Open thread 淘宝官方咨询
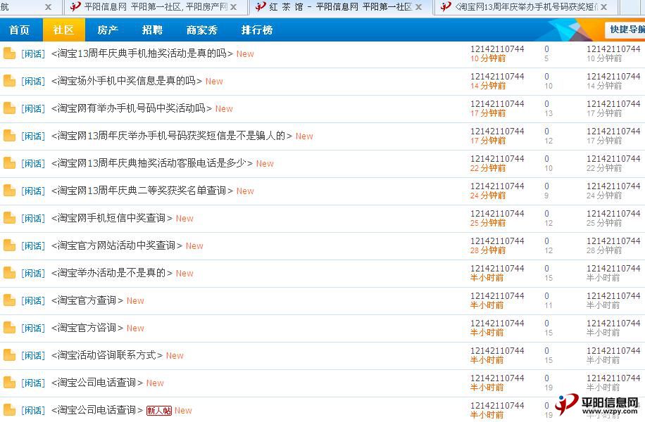 (x=87, y=328)
